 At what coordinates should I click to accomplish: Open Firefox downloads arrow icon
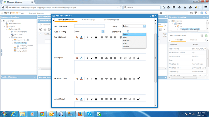click(x=179, y=8)
